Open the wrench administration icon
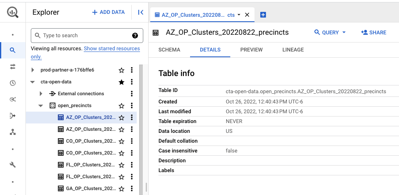The width and height of the screenshot is (399, 195). [13, 165]
